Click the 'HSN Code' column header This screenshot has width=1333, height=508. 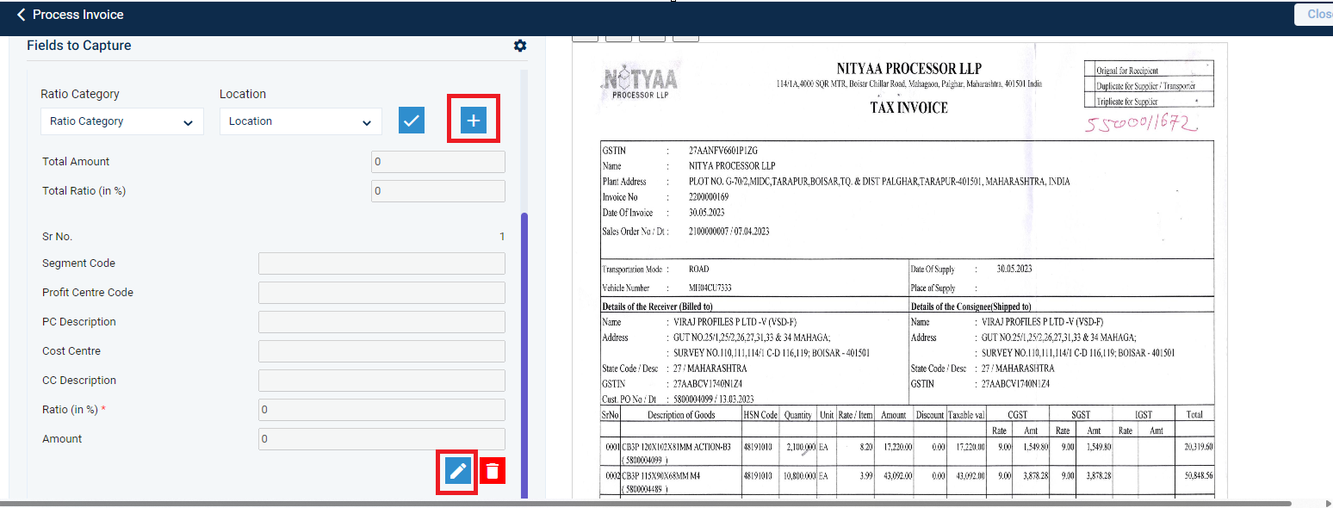pos(760,415)
